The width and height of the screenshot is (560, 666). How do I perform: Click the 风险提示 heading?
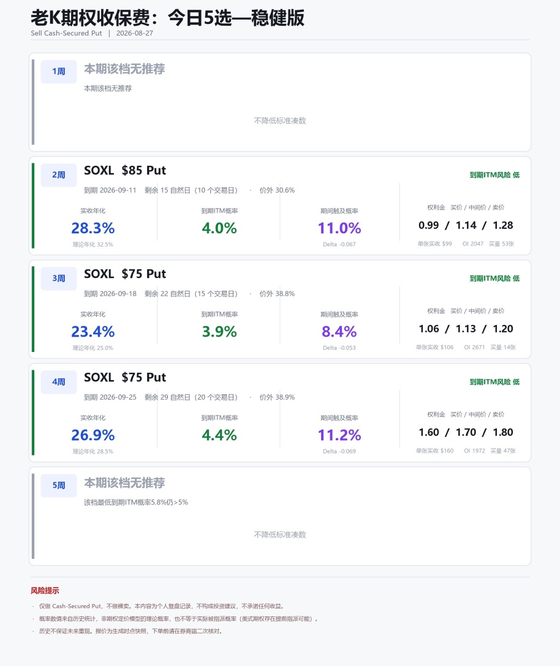coord(45,591)
